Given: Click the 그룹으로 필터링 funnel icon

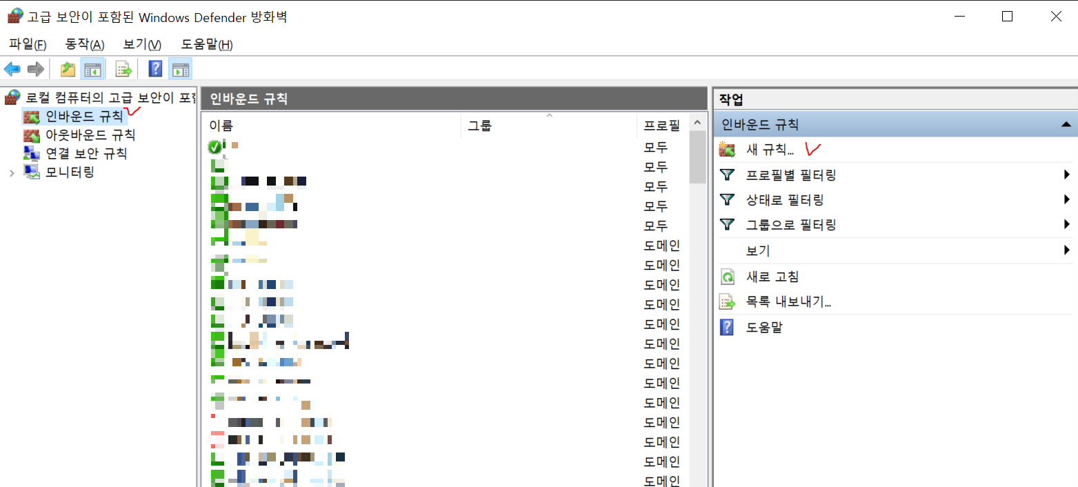Looking at the screenshot, I should coord(727,224).
